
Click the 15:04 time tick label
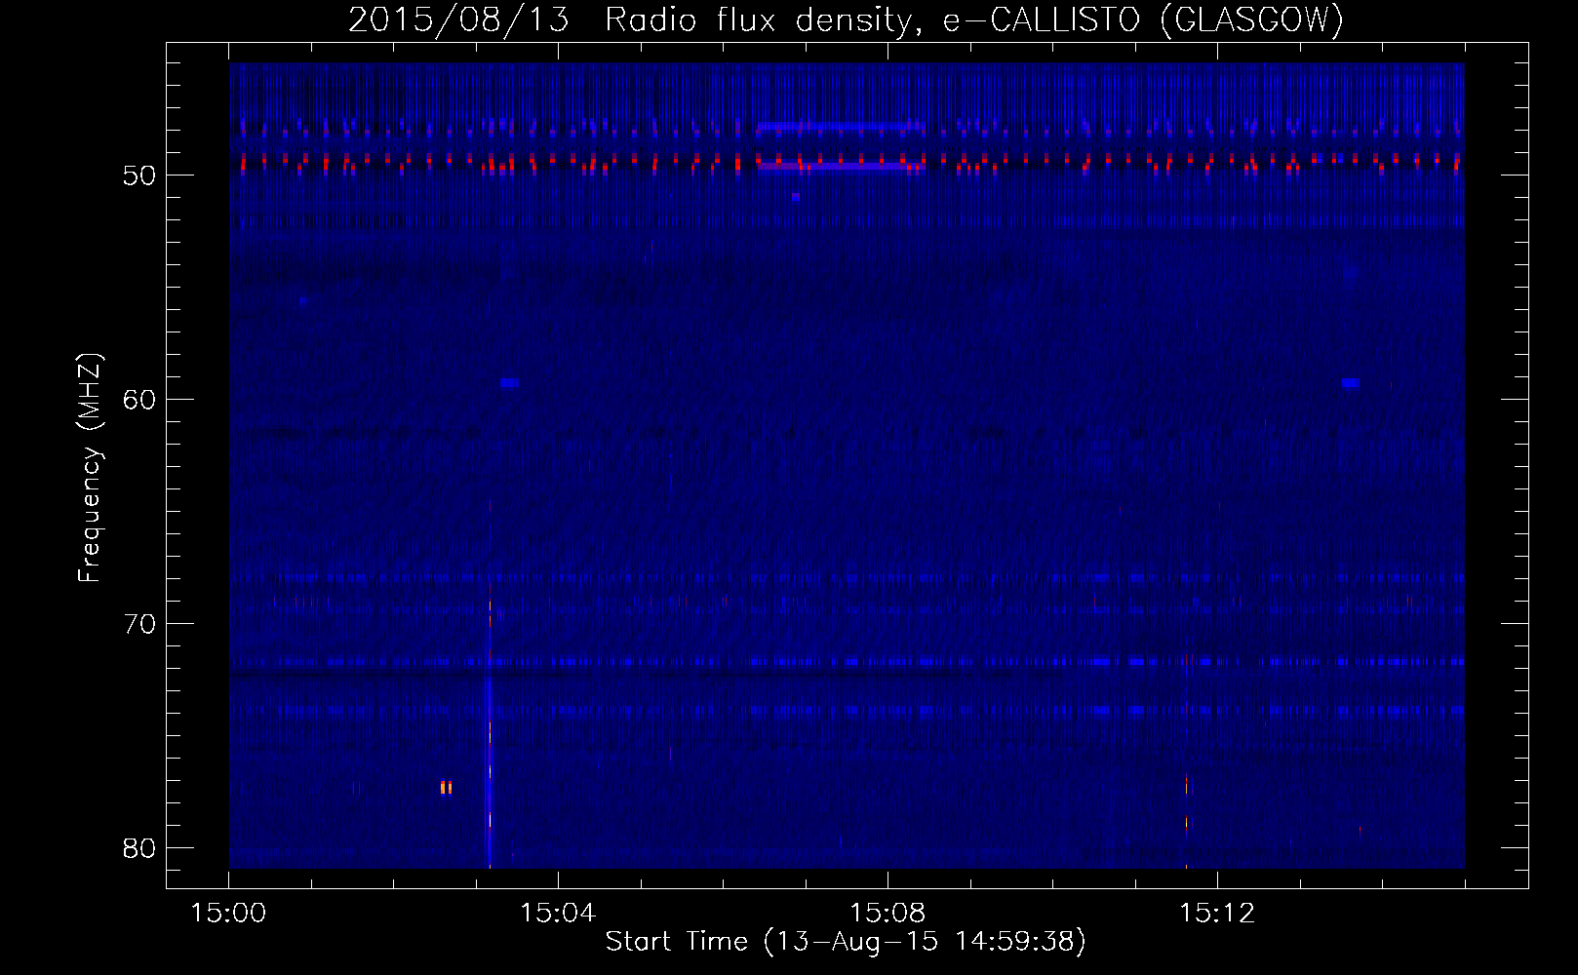tap(558, 914)
